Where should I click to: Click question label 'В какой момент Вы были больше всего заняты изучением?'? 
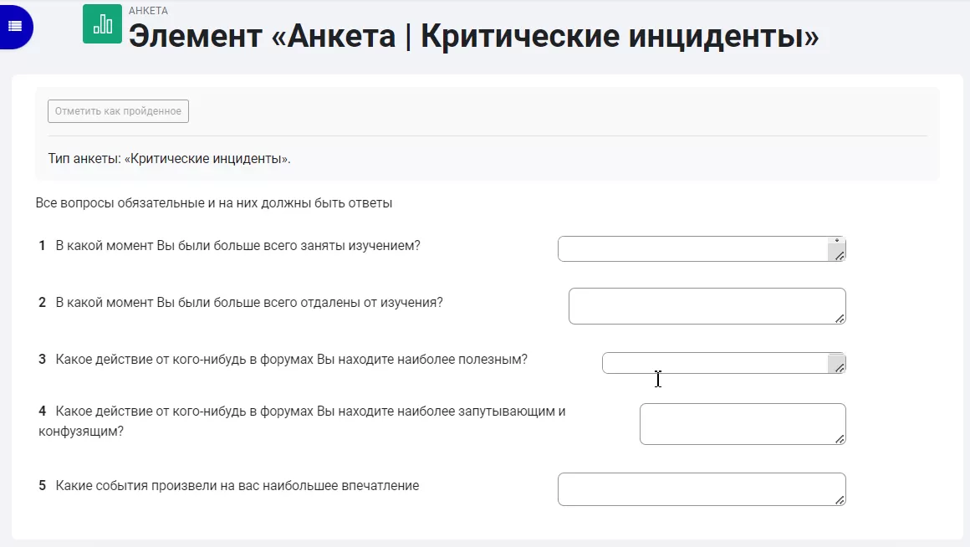click(237, 246)
